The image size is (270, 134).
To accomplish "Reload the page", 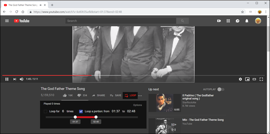I will pyautogui.click(x=17, y=12).
